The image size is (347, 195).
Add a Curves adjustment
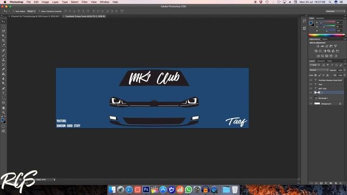(x=327, y=46)
